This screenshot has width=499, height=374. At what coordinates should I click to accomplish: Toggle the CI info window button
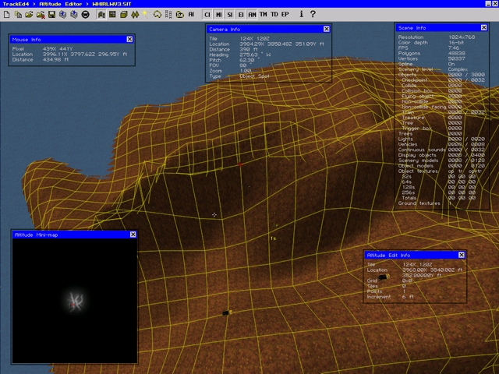click(x=207, y=14)
